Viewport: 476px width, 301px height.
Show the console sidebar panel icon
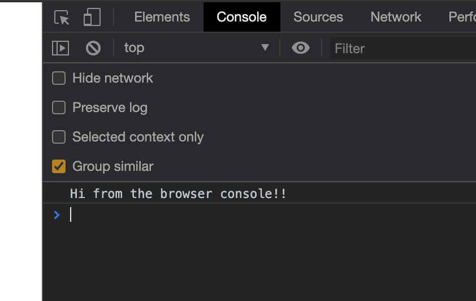(60, 48)
